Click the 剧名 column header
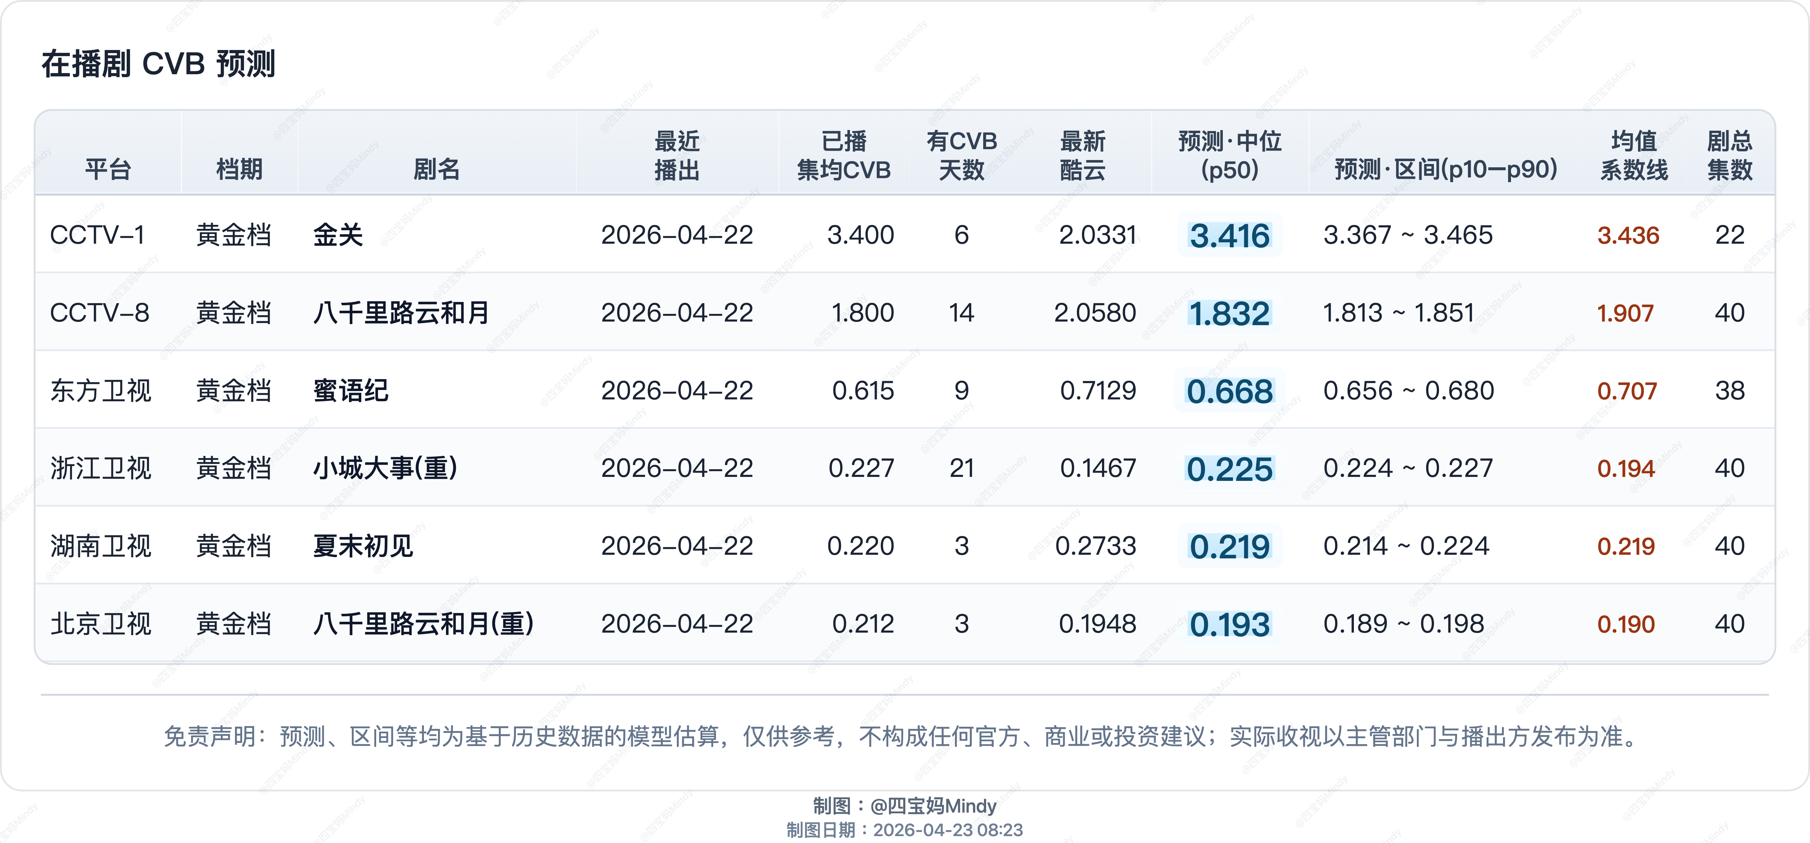The image size is (1810, 843). pyautogui.click(x=435, y=169)
